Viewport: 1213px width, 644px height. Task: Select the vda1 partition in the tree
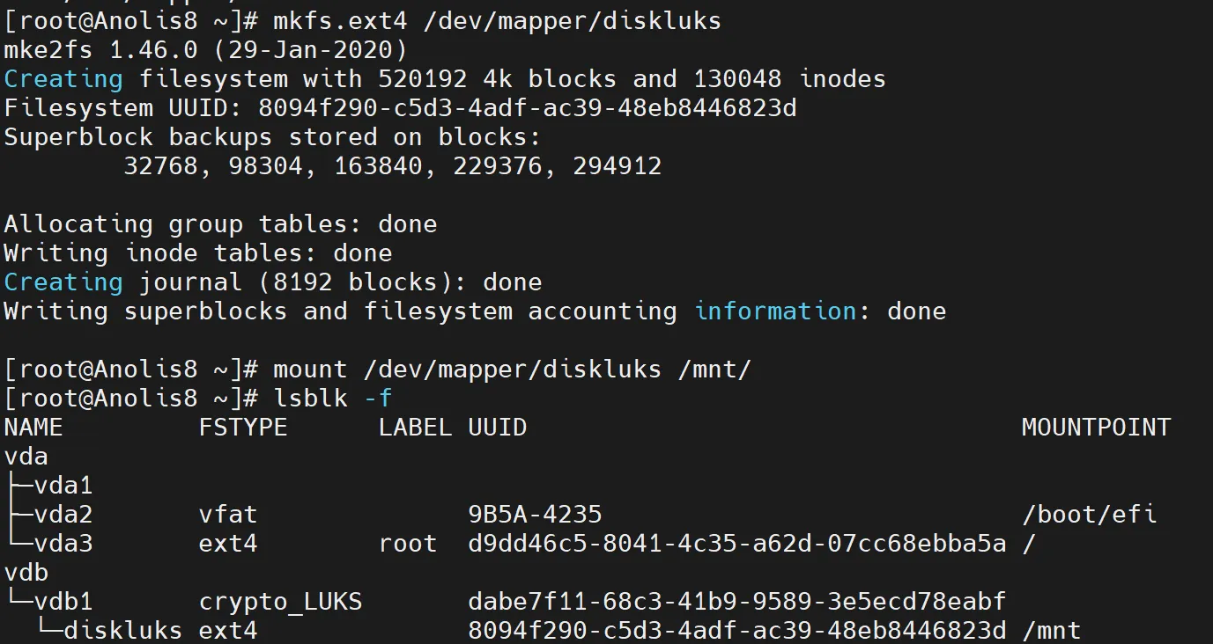(63, 486)
